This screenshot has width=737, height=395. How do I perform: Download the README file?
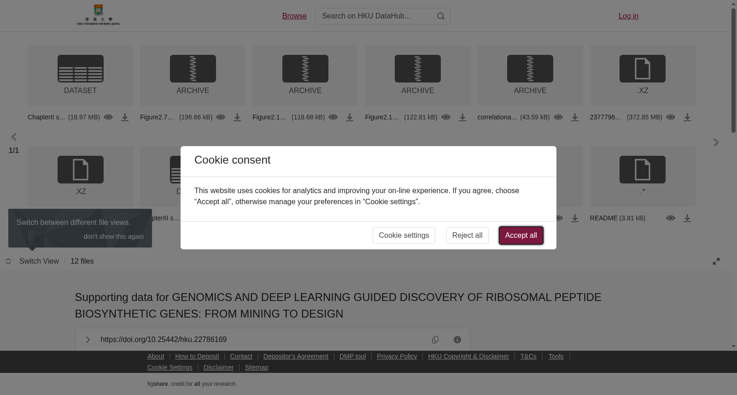(x=687, y=218)
